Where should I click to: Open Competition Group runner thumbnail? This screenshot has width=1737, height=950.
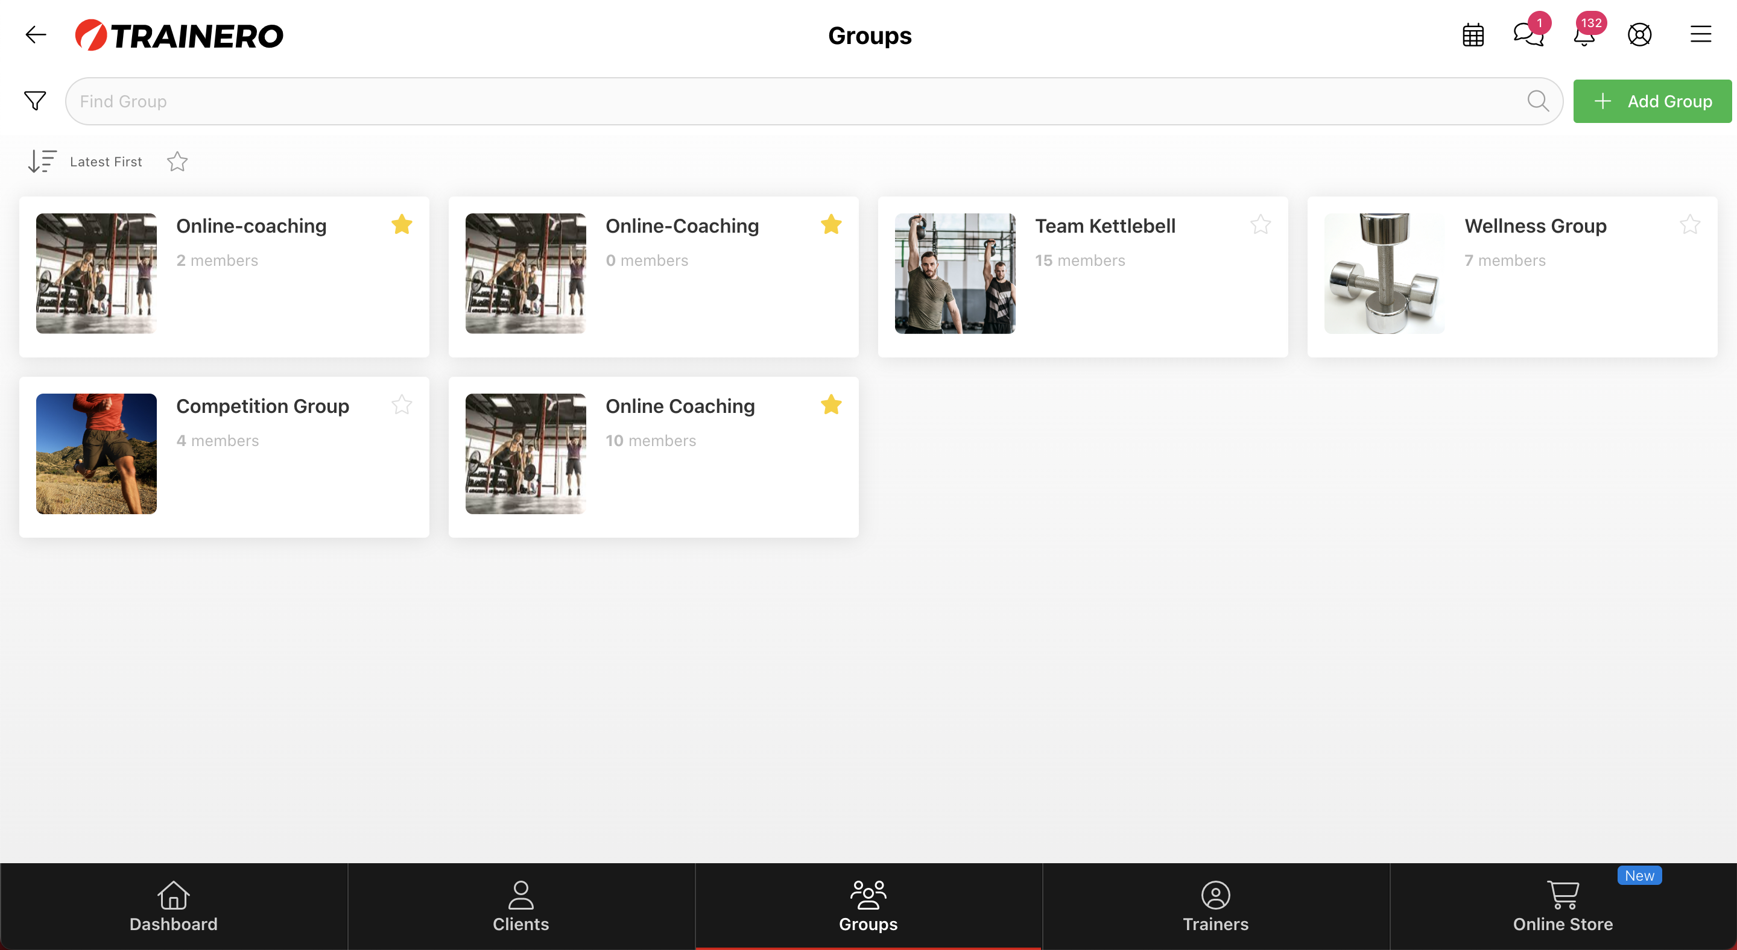pyautogui.click(x=96, y=453)
